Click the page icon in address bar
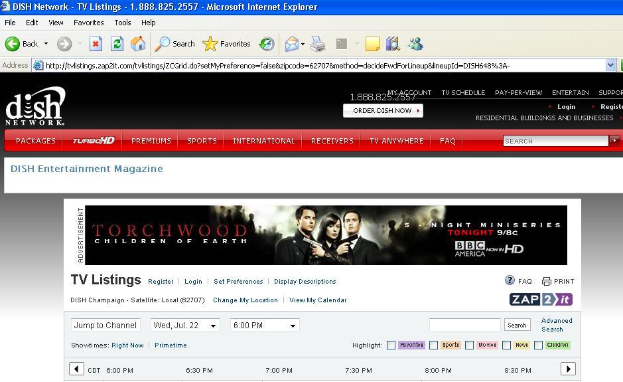 pos(38,65)
